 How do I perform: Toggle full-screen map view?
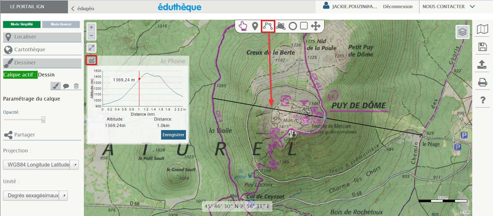[x=92, y=48]
